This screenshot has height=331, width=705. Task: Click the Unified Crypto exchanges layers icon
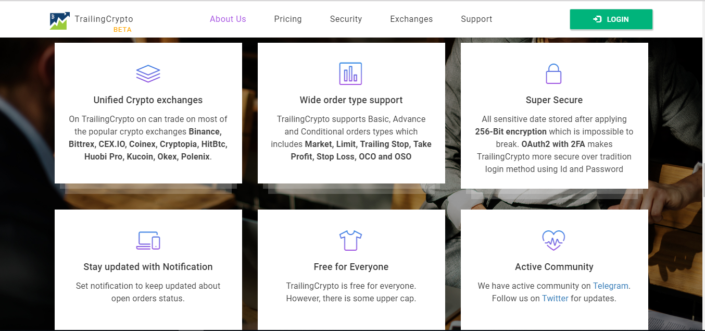click(x=148, y=73)
